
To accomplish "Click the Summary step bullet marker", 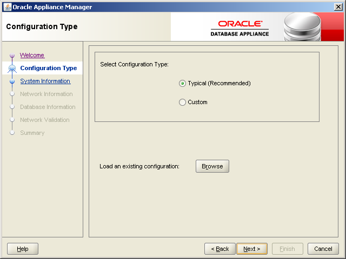I will point(12,133).
